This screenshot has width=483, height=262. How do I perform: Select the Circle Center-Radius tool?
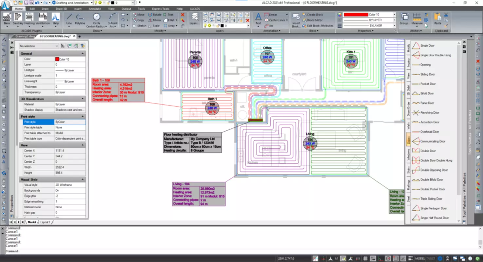coord(96,20)
